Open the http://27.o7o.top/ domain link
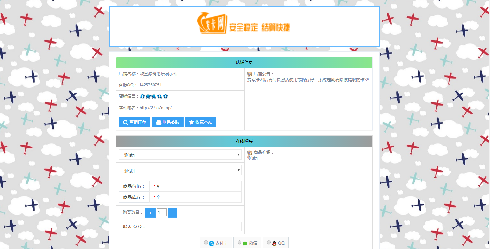 click(x=155, y=108)
